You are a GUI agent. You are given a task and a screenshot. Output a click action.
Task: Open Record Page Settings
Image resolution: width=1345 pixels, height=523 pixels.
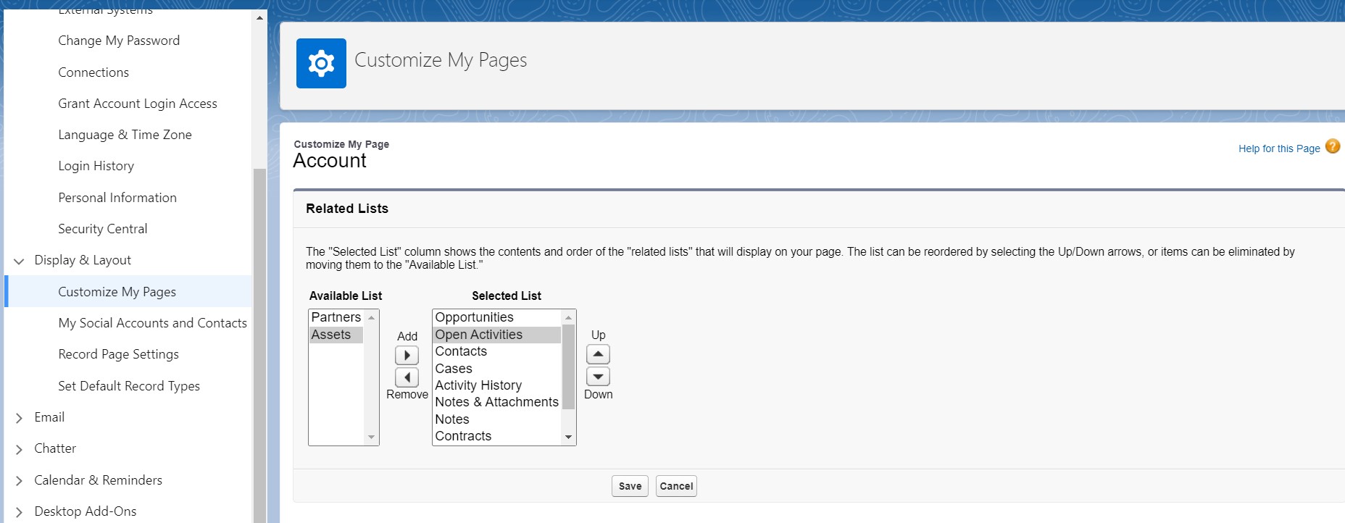coord(118,354)
